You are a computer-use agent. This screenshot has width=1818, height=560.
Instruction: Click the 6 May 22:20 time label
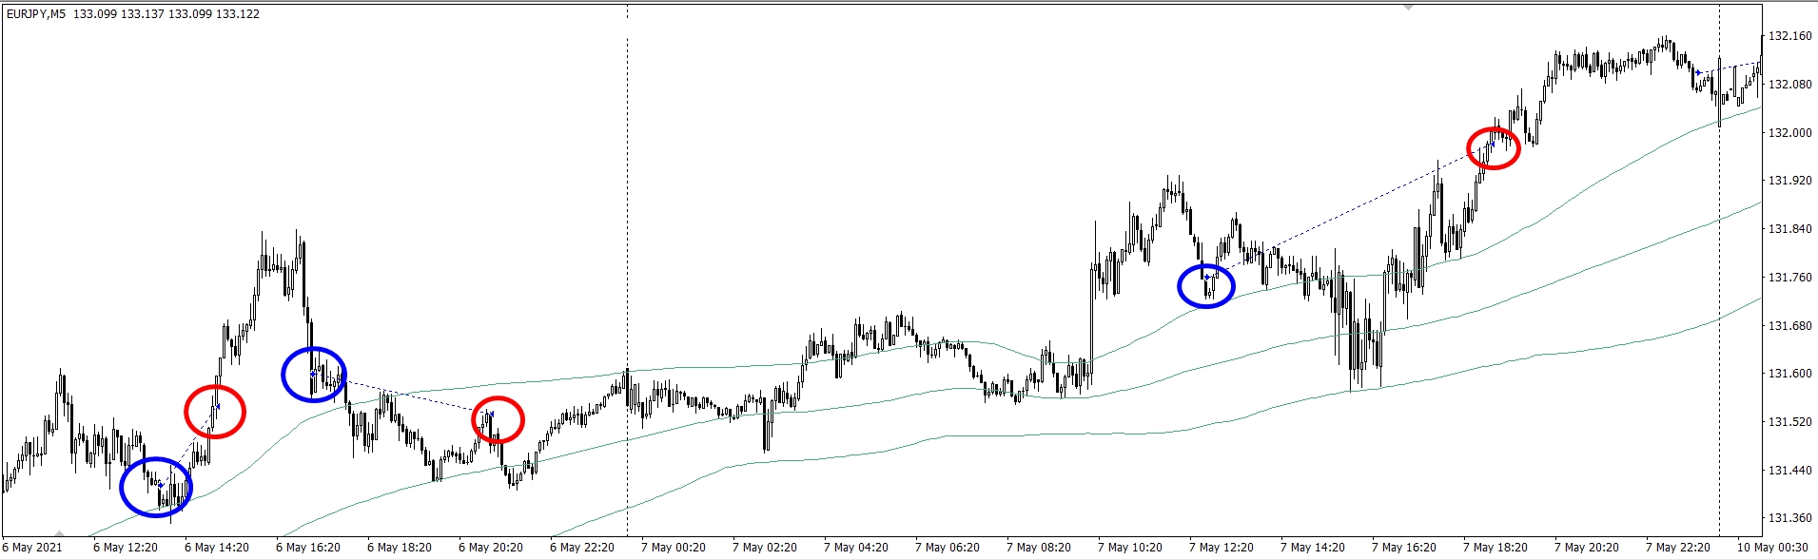tap(582, 548)
